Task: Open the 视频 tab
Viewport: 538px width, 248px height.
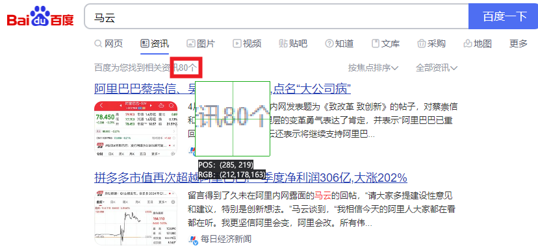Action: 247,43
